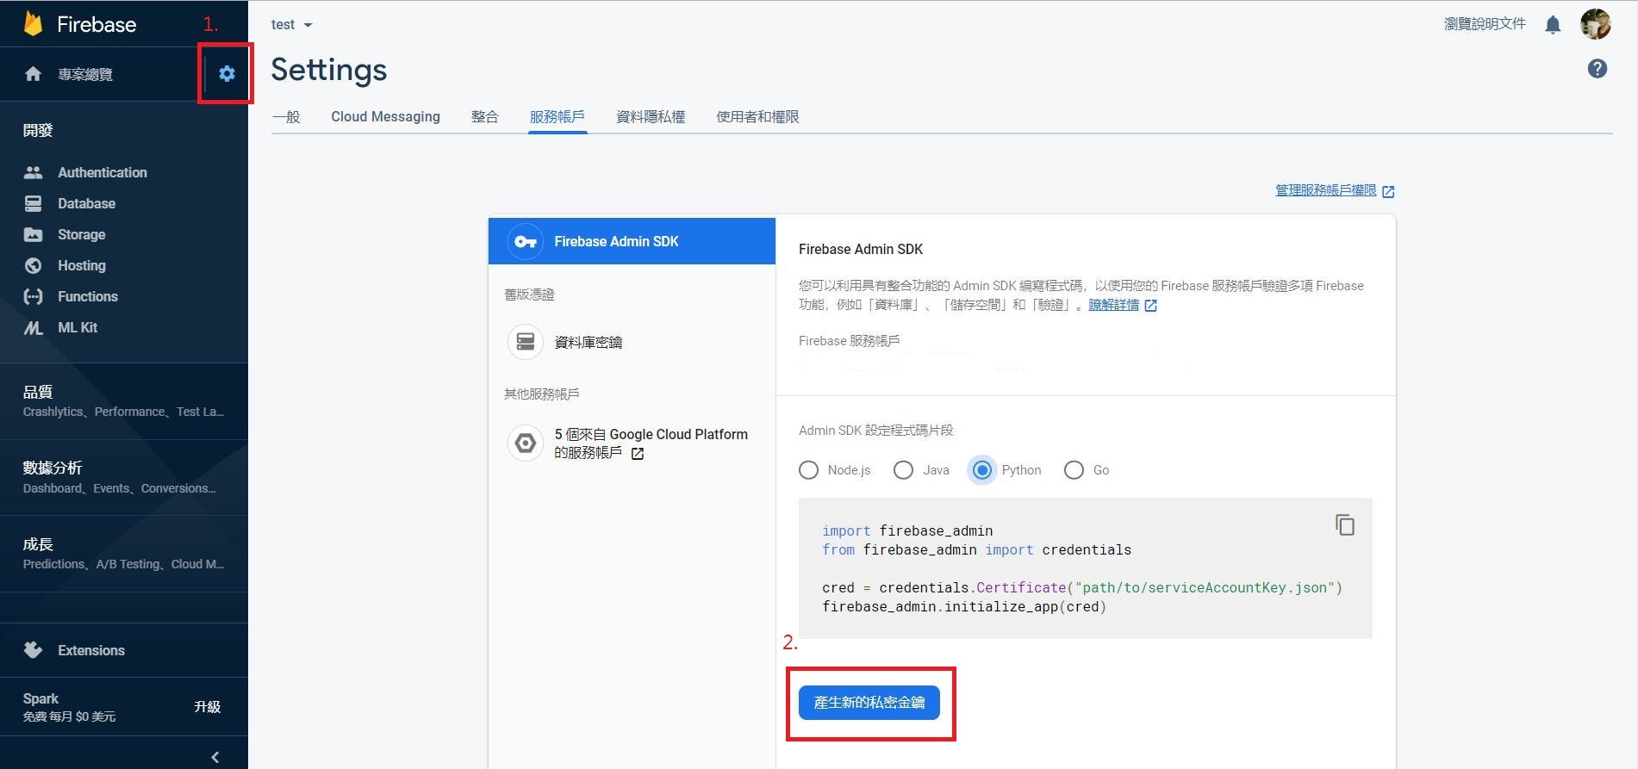Open the 管理服務帳戶權限 link
Screen dimensions: 1638x769
[1325, 190]
